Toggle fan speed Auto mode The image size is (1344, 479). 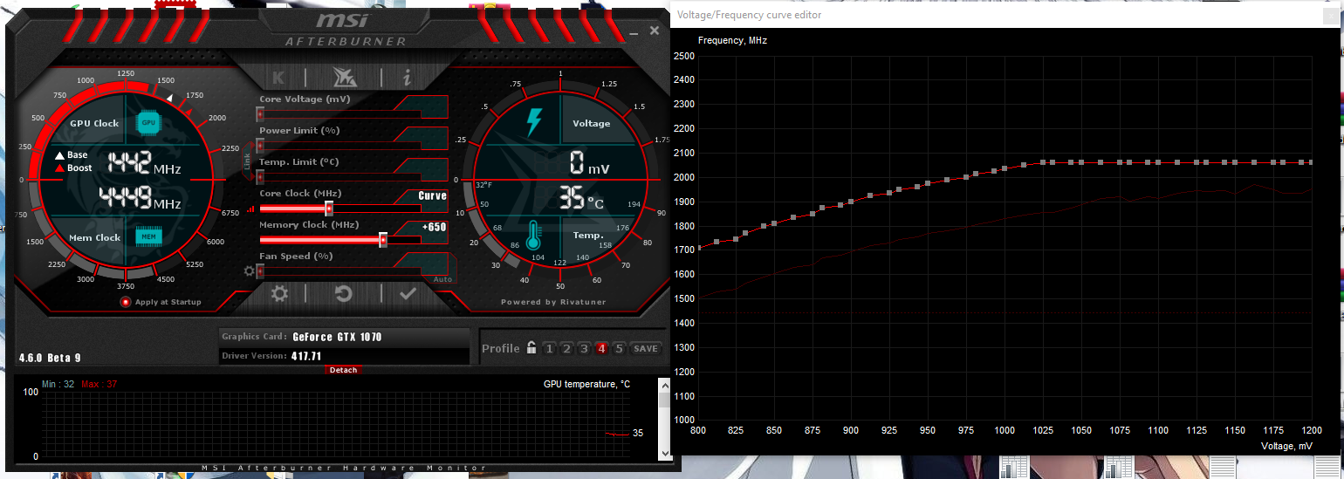click(442, 279)
